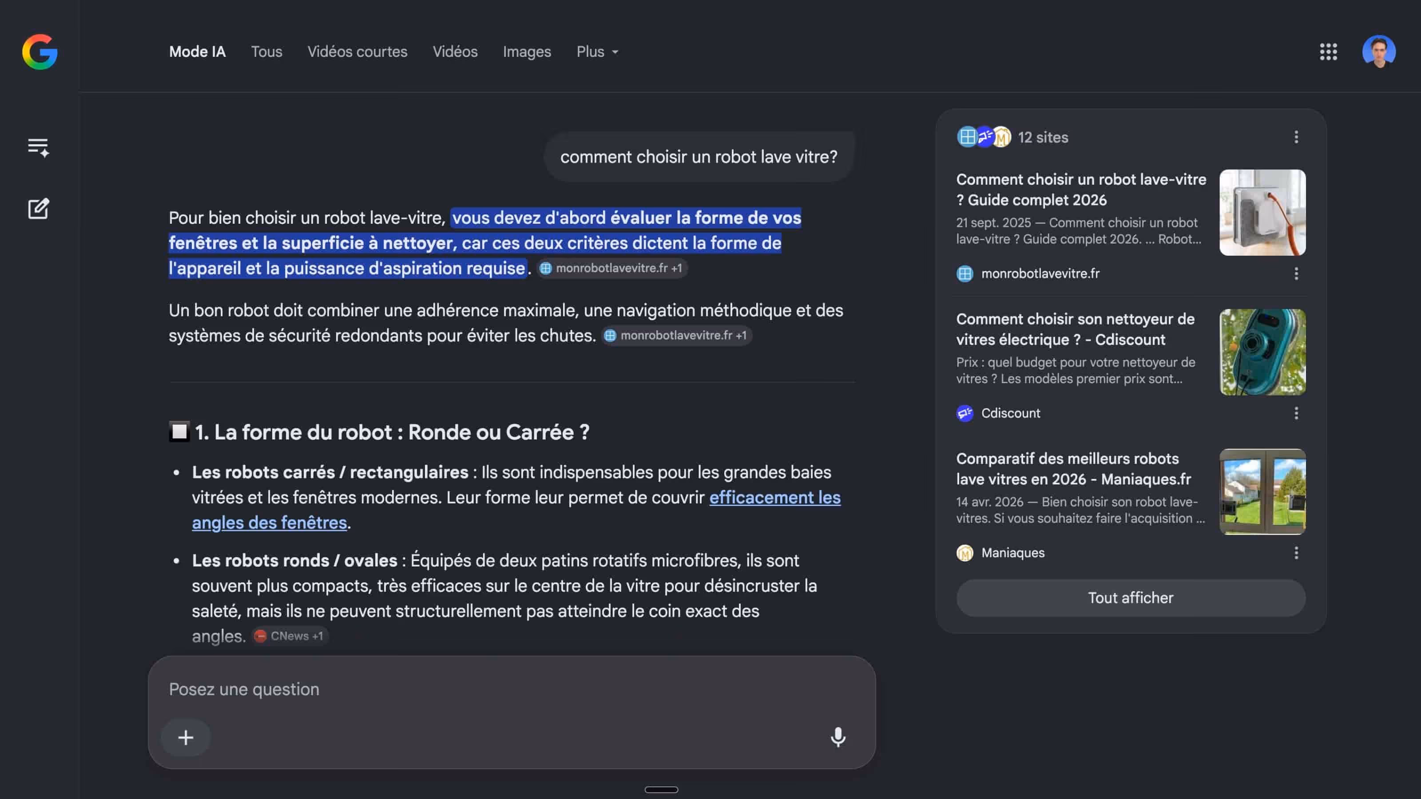The height and width of the screenshot is (799, 1421).
Task: Open the 12 sites panel options menu
Action: pos(1296,137)
